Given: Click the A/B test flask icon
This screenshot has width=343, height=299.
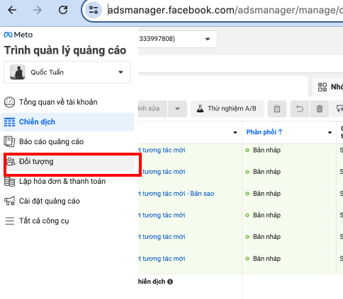Looking at the screenshot, I should click(x=200, y=109).
